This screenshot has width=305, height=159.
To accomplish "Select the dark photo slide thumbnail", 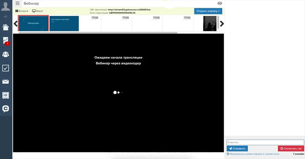I will pyautogui.click(x=210, y=23).
